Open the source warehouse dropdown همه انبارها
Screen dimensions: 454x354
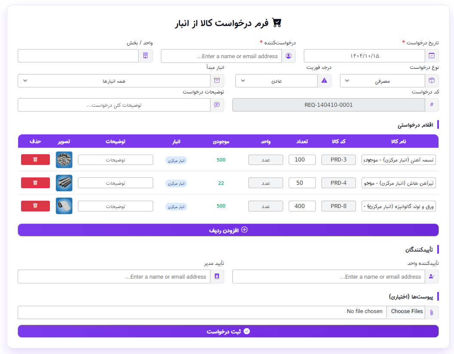(114, 81)
